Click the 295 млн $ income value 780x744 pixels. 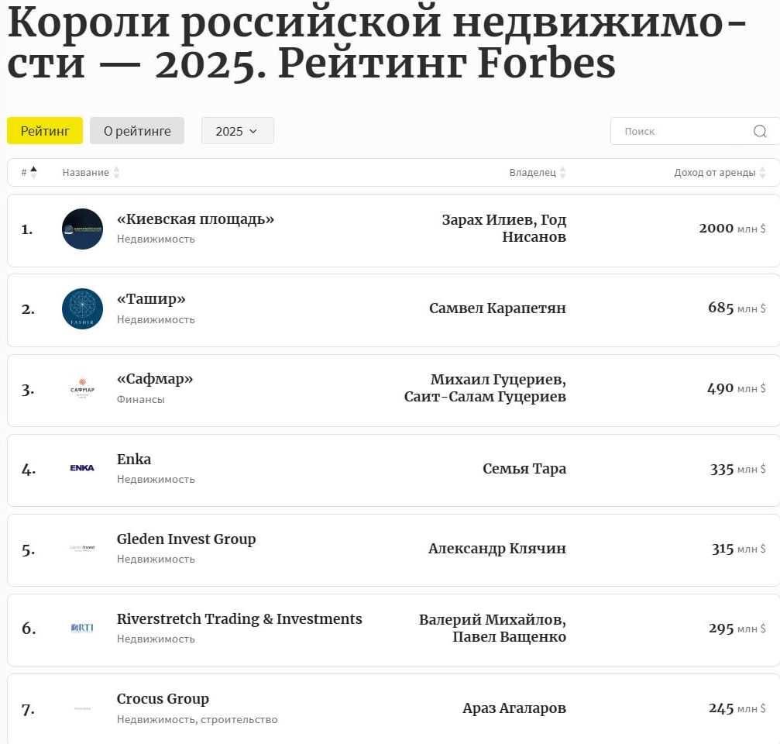click(737, 628)
